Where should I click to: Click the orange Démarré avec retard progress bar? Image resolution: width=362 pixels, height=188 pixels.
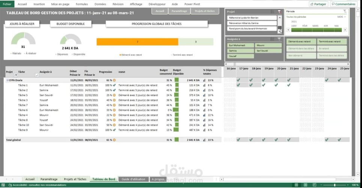(137, 42)
